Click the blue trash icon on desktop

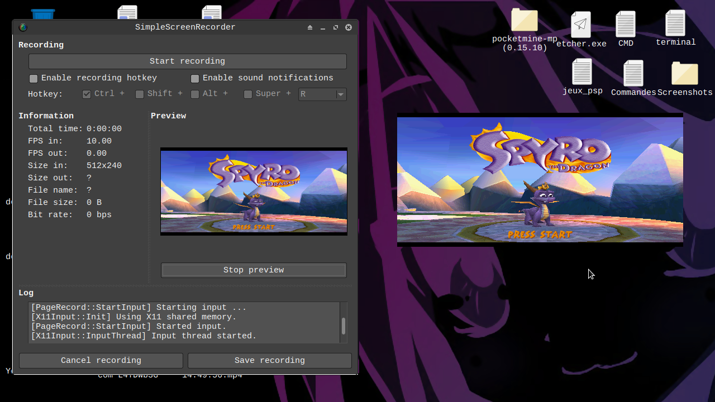pos(43,14)
